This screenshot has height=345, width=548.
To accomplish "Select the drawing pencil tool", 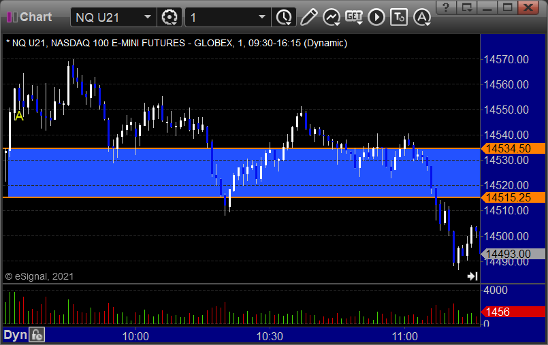I will (x=308, y=17).
